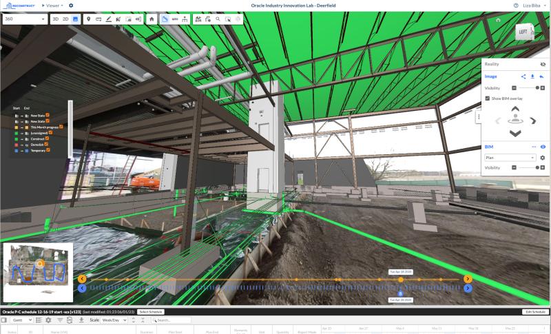Turn right with the right chevron
Viewport: 551px width, 334px height.
[x=533, y=121]
